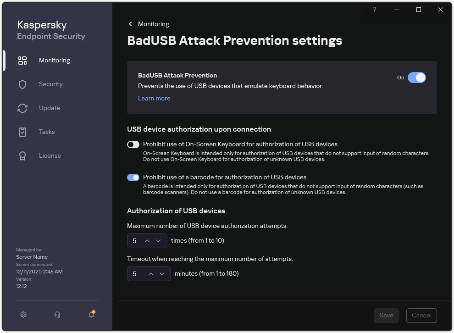The image size is (454, 333).
Task: Click the Security shield icon
Action: pos(22,84)
